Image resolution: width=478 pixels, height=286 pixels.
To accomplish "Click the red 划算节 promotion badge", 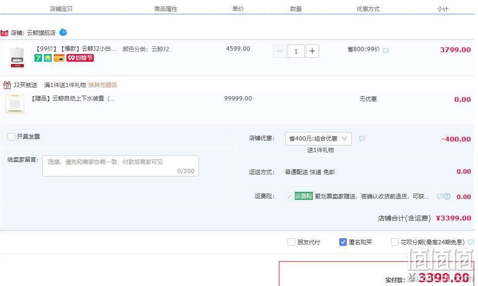I will coord(80,58).
